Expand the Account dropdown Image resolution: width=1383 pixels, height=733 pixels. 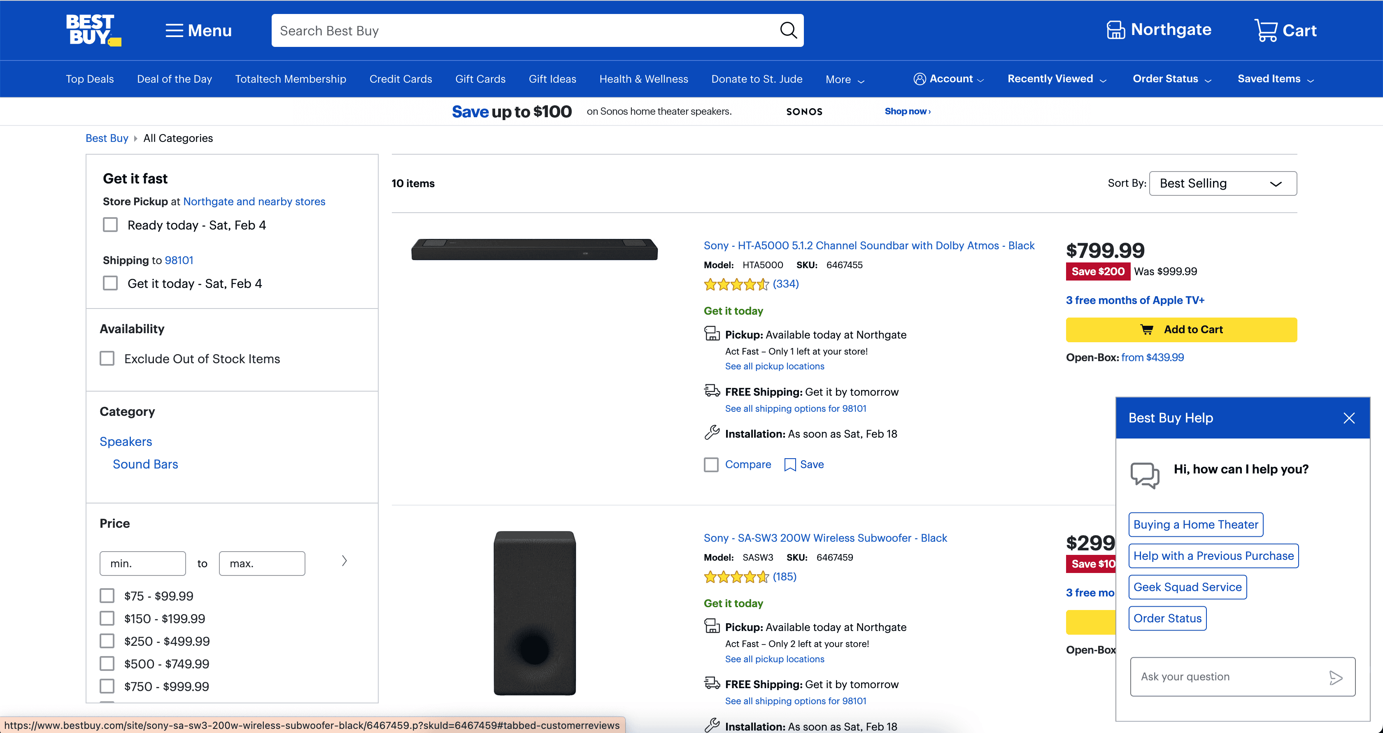click(x=948, y=79)
